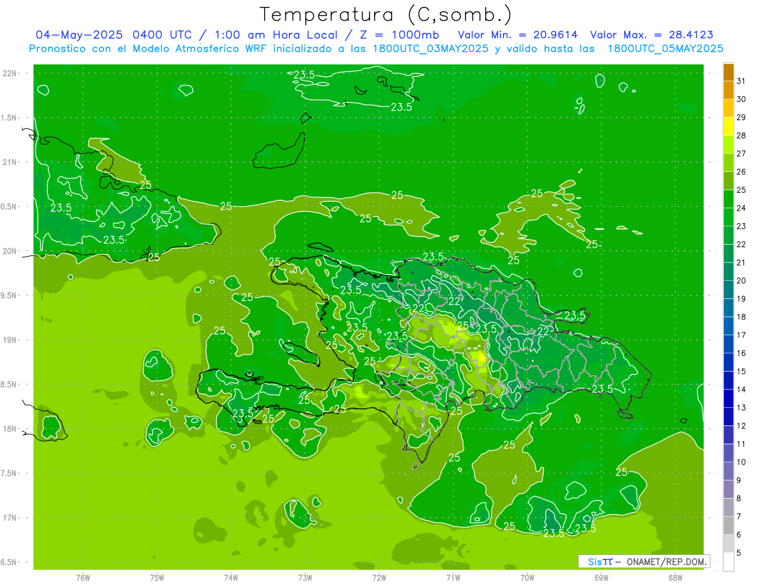Click the blue swatch between 16 and 17
This screenshot has height=586, width=758.
[x=728, y=345]
